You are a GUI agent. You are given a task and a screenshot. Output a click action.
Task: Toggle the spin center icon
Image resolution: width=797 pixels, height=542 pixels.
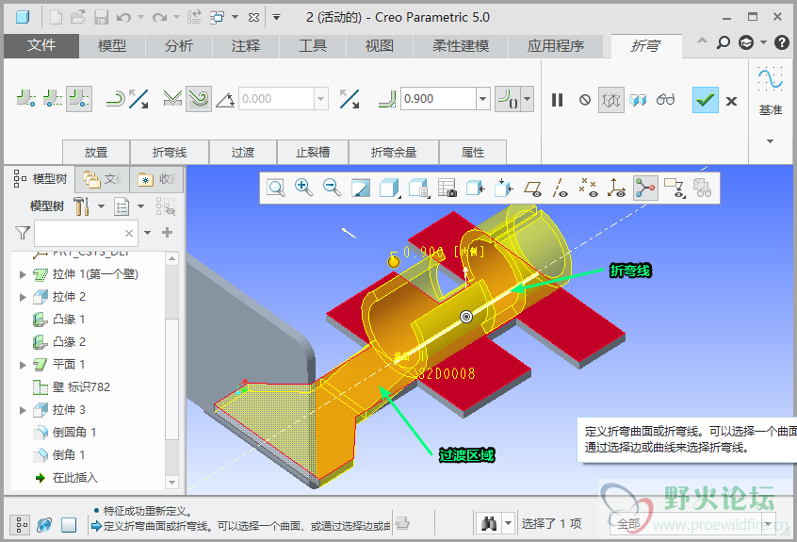(x=645, y=189)
